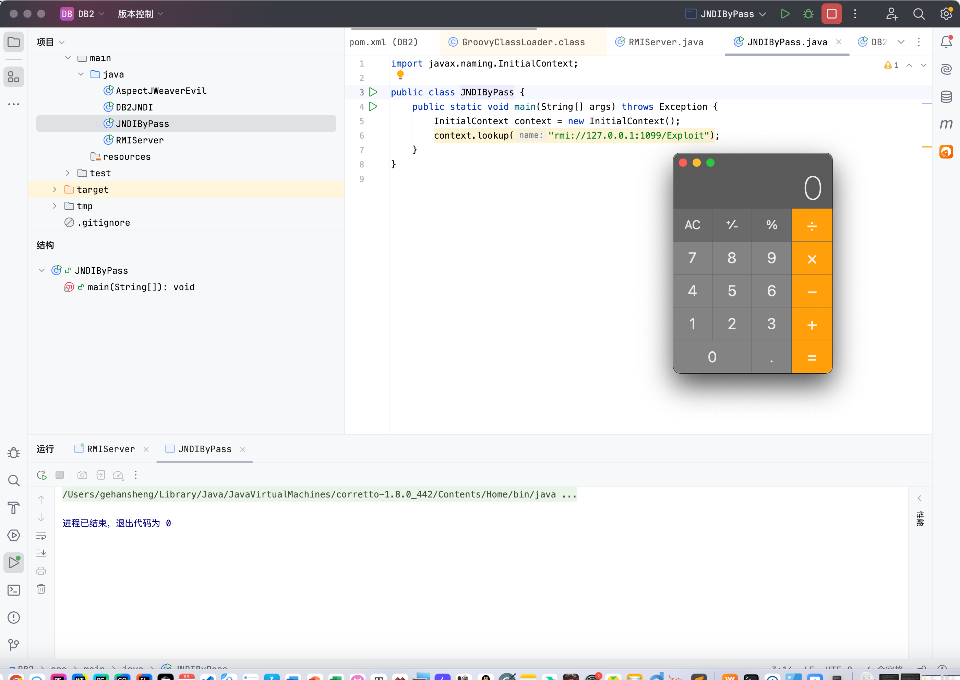960x680 pixels.
Task: Expand the tmp folder
Action: (55, 206)
